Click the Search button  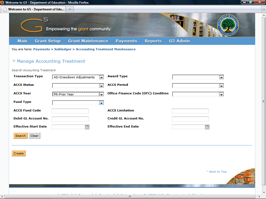pyautogui.click(x=20, y=136)
